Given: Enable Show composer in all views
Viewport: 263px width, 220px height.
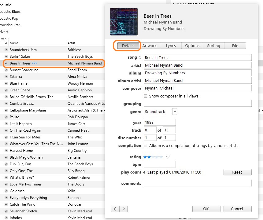Looking at the screenshot, I should pos(146,96).
